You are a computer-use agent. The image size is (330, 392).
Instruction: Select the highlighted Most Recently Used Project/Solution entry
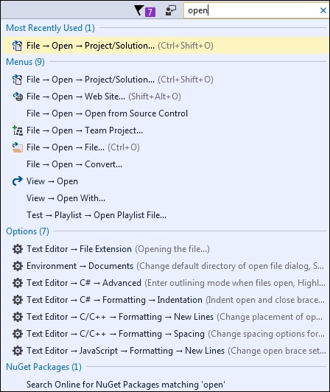click(x=166, y=46)
